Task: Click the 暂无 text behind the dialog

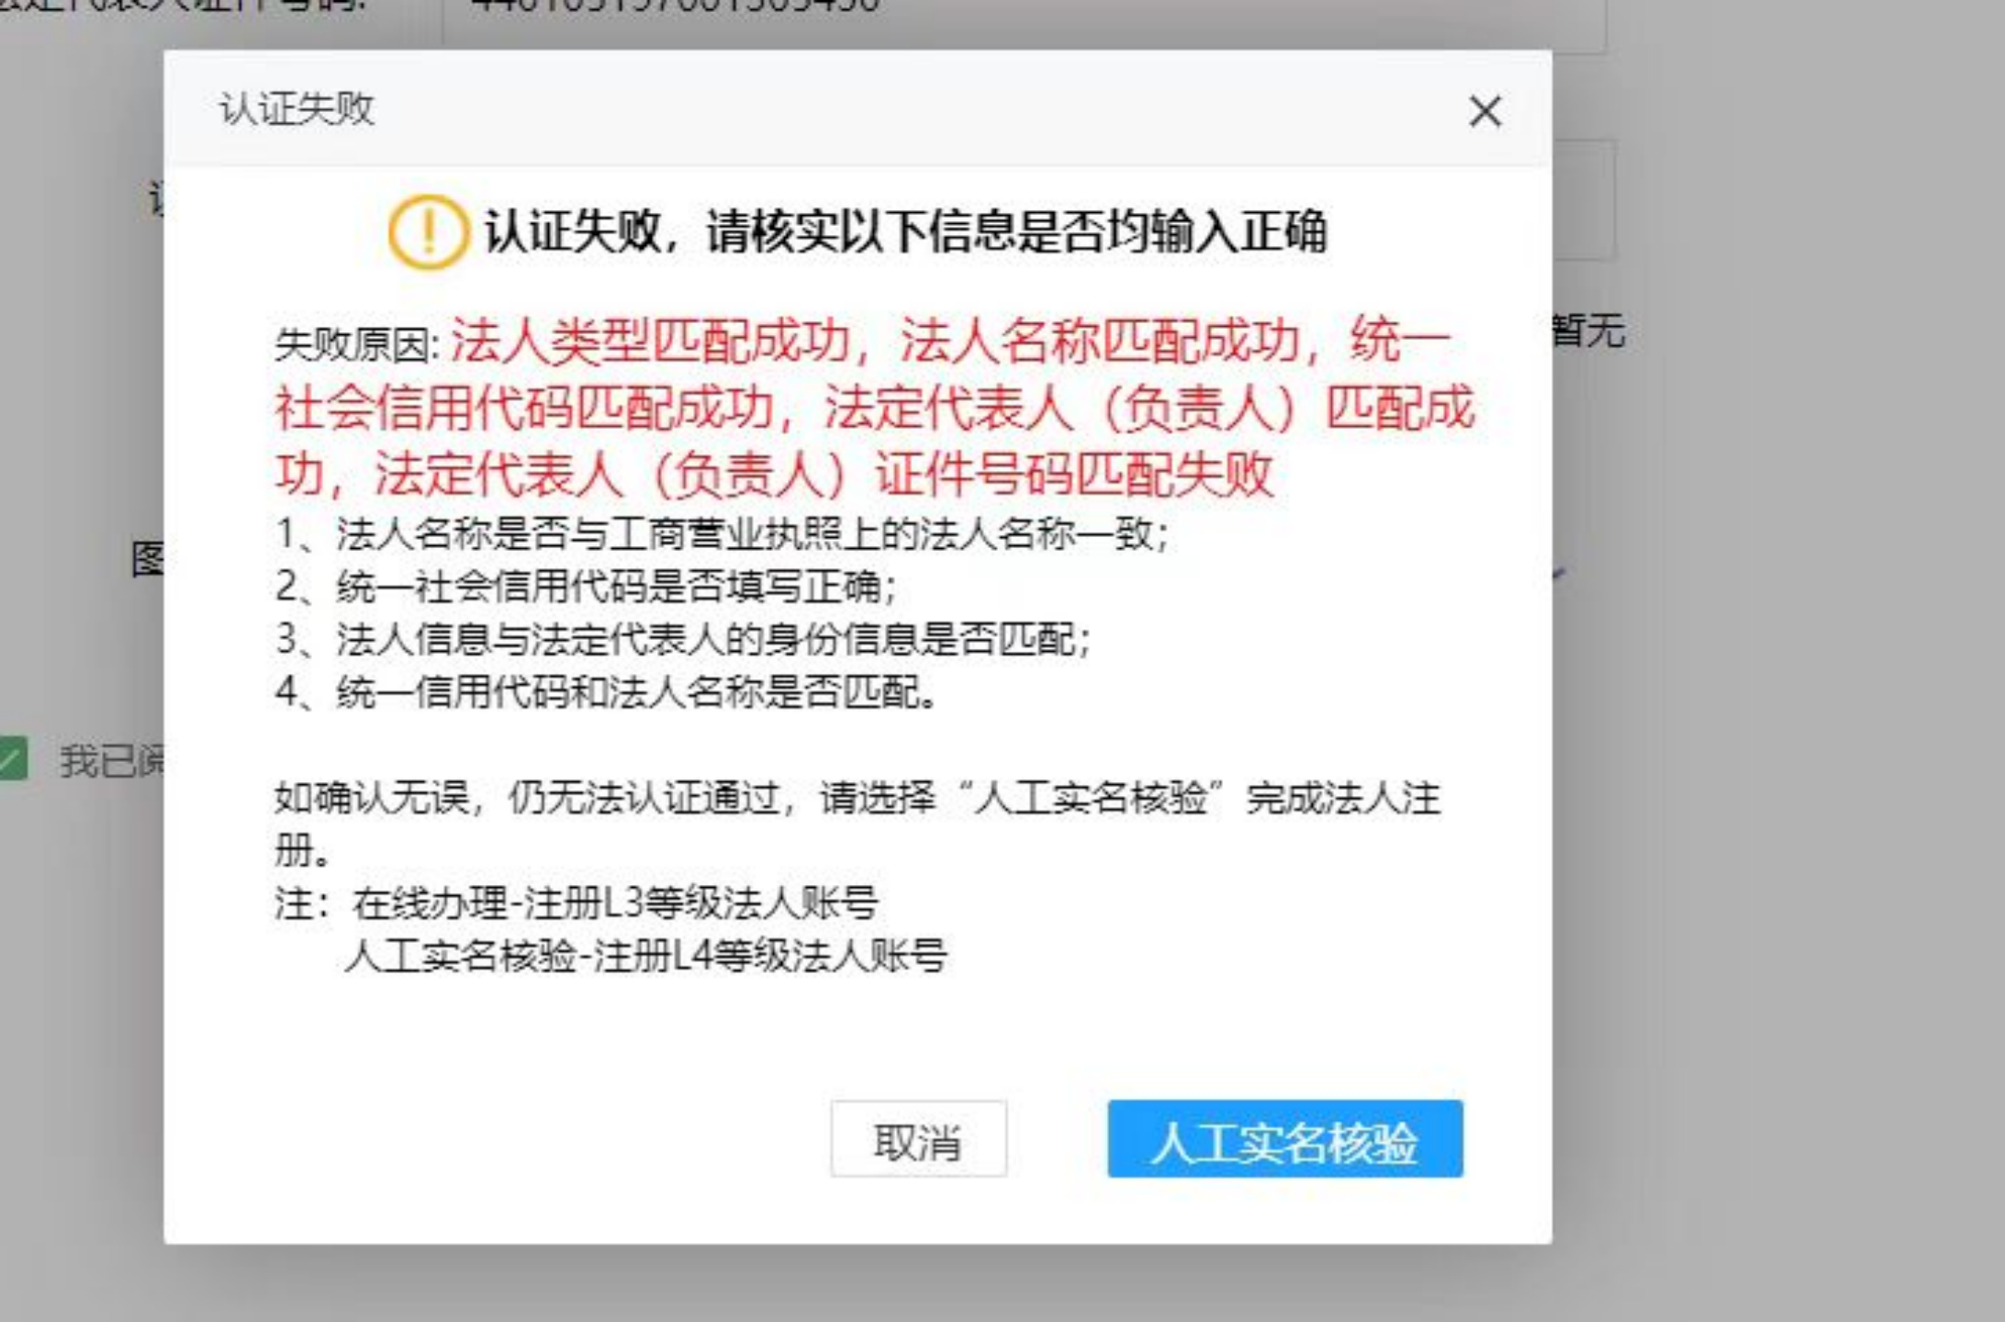Action: 1589,331
